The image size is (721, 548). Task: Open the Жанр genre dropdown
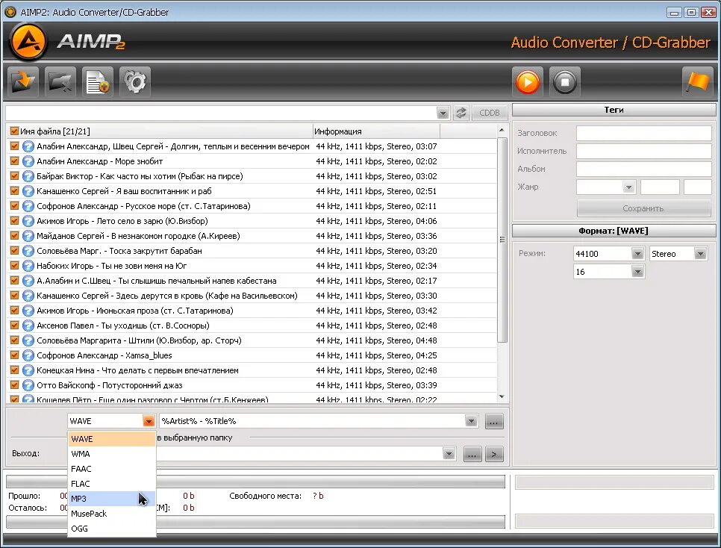pos(628,187)
